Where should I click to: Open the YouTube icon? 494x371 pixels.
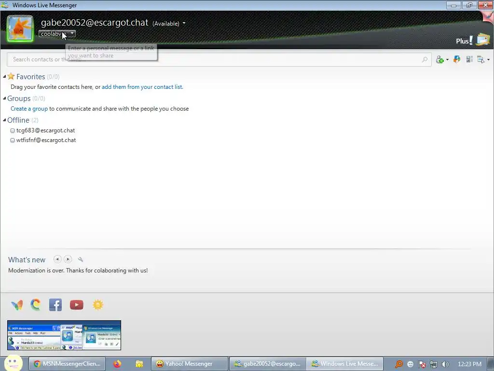[x=77, y=305]
